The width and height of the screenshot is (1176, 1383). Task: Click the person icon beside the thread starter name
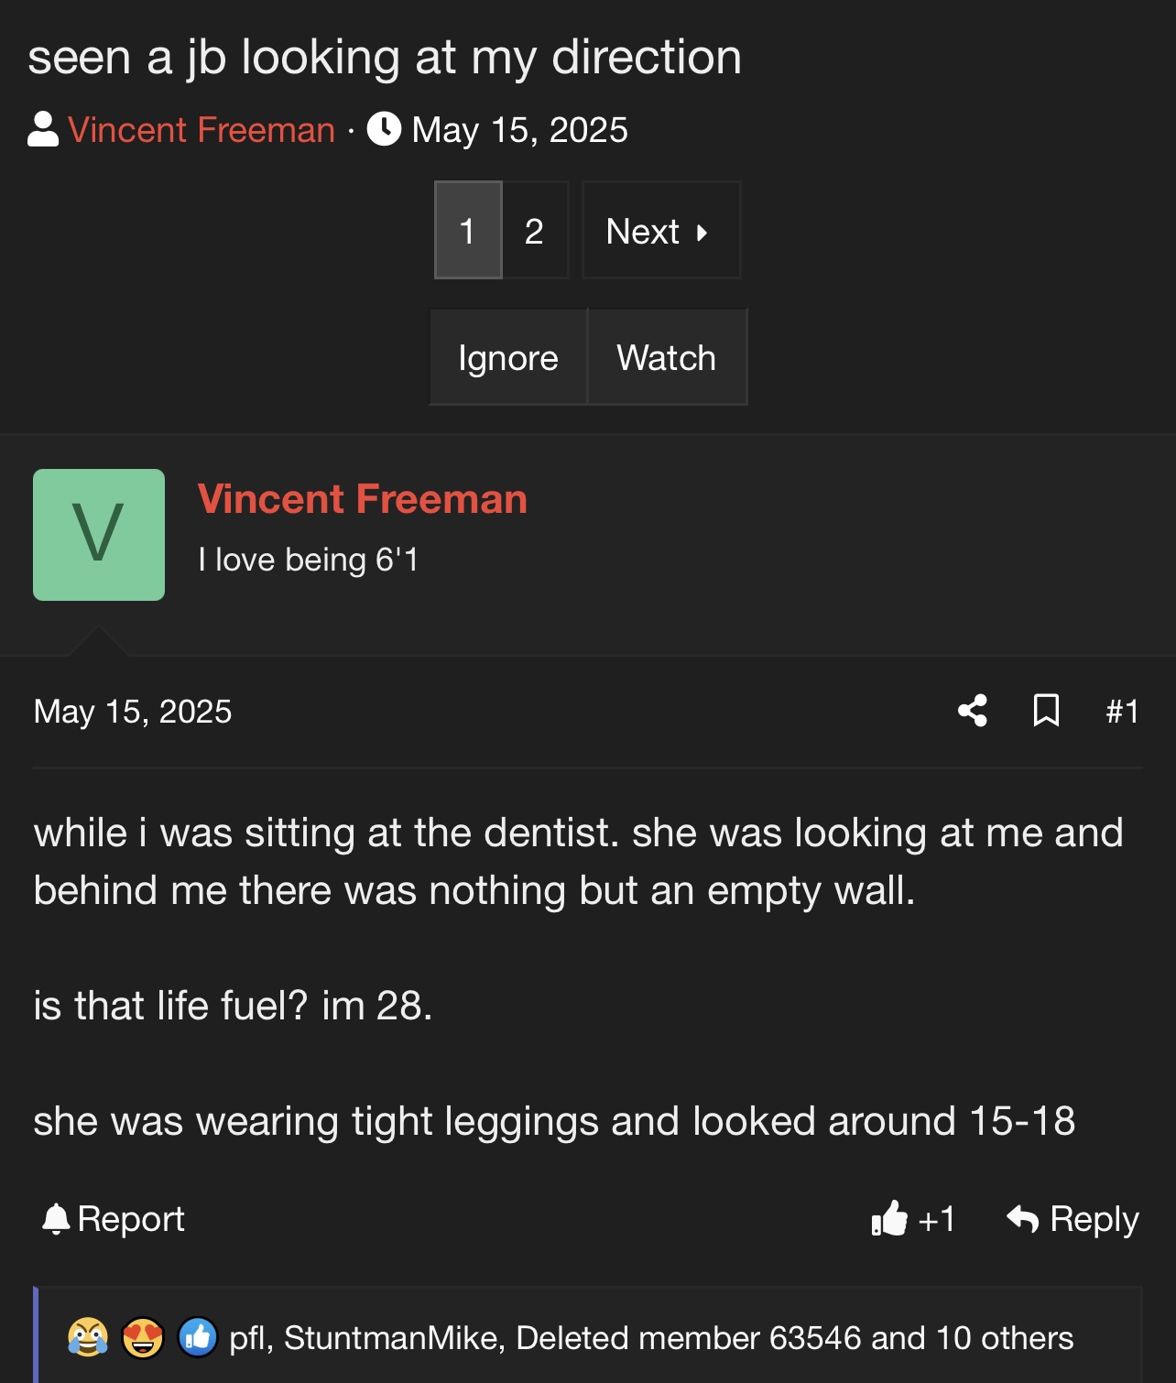pyautogui.click(x=43, y=129)
